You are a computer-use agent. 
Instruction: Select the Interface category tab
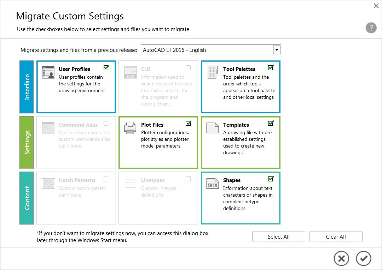pos(27,87)
